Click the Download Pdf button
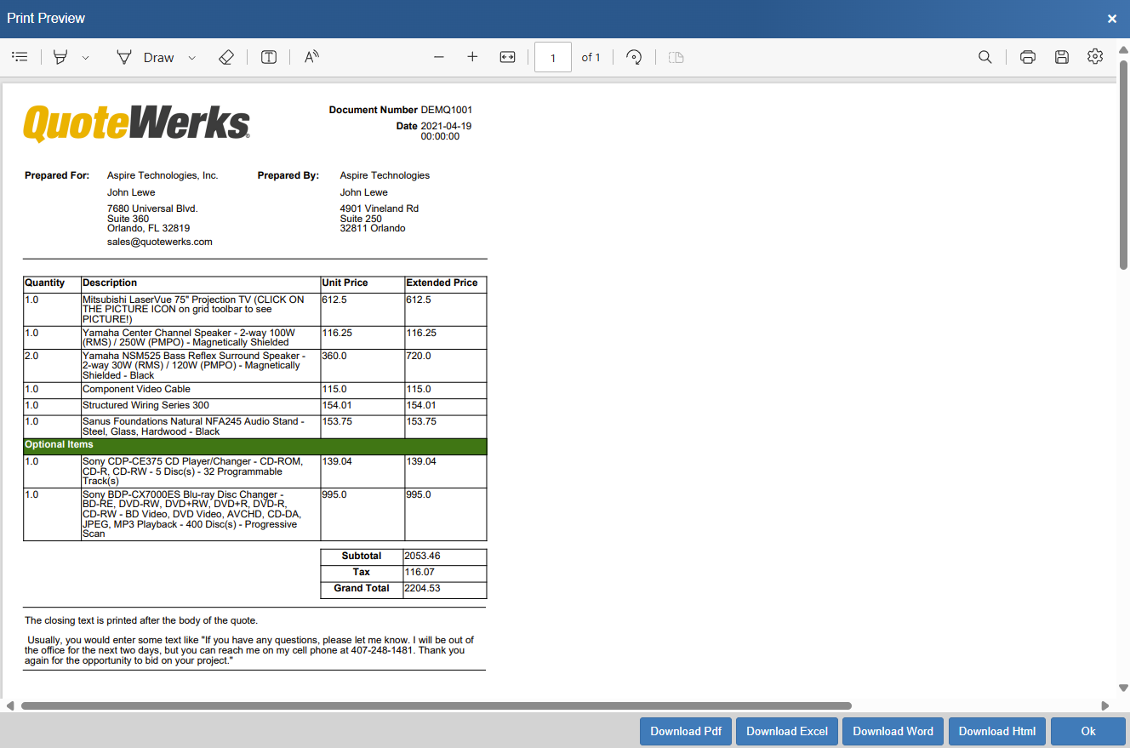Viewport: 1130px width, 748px height. (x=686, y=731)
